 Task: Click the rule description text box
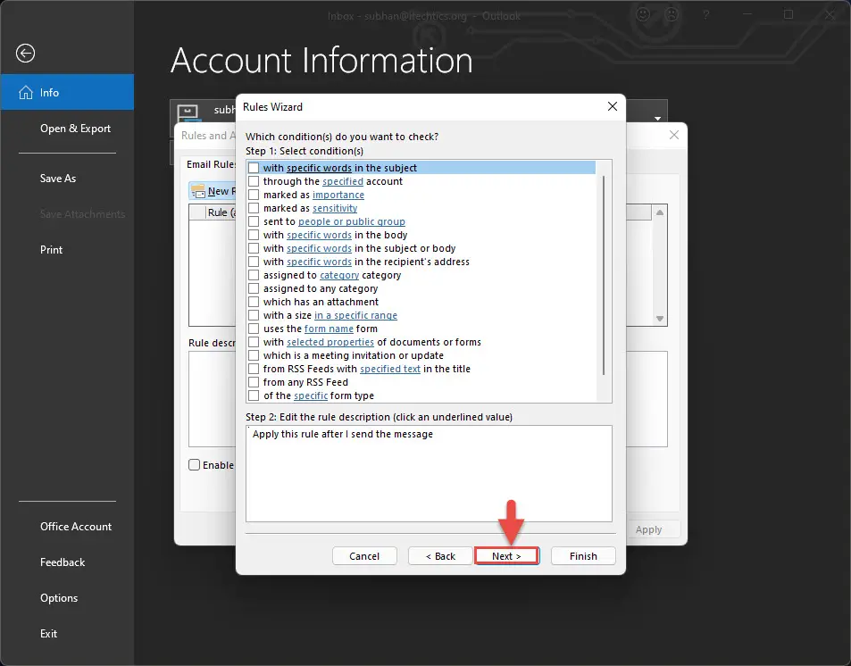tap(429, 473)
